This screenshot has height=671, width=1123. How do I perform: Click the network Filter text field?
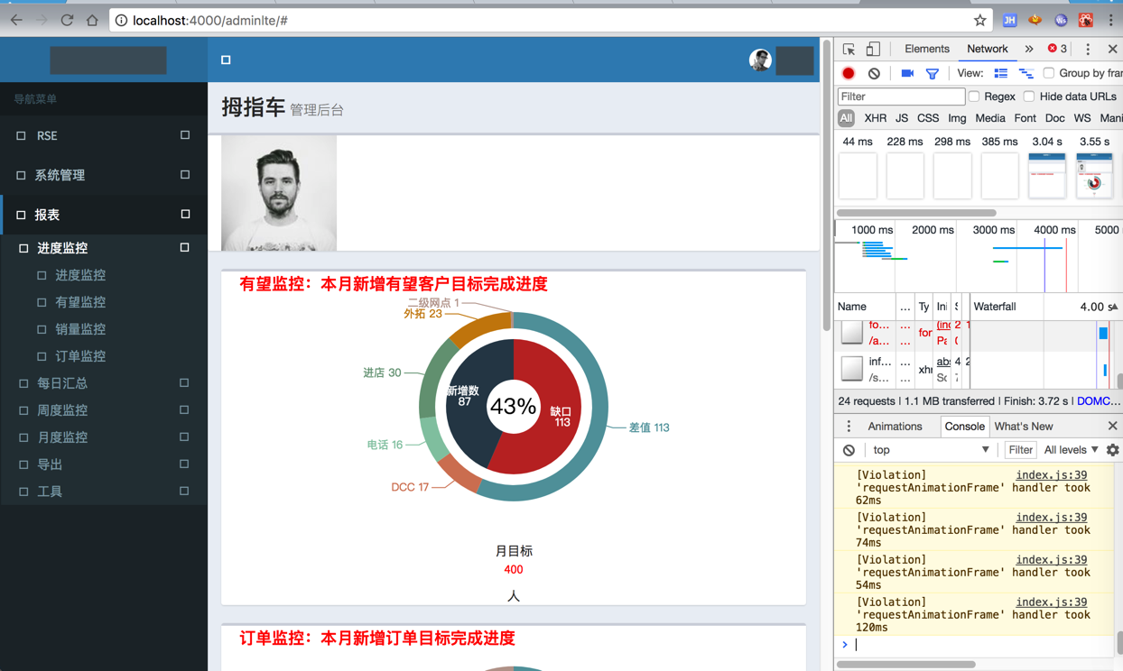click(x=901, y=97)
